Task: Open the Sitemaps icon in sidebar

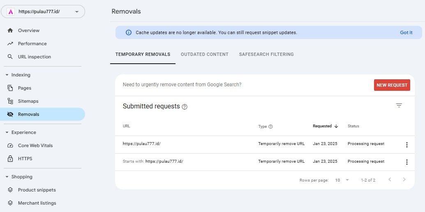Action: pos(10,101)
